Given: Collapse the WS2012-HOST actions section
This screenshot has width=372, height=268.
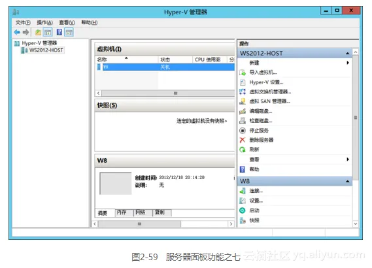Looking at the screenshot, I should tap(347, 54).
